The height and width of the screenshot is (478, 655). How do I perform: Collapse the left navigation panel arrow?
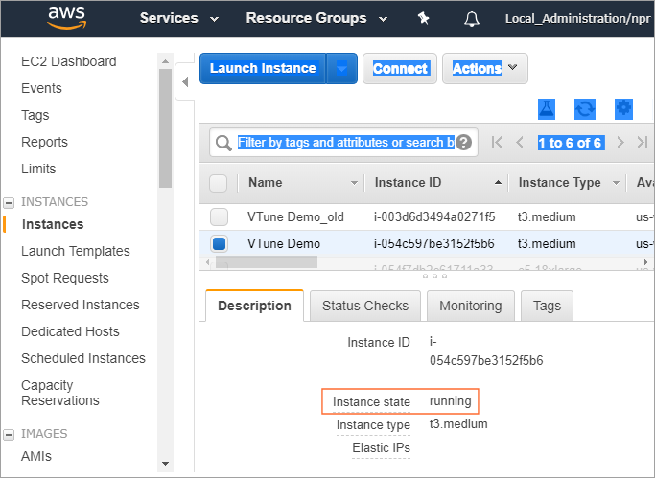(x=186, y=81)
